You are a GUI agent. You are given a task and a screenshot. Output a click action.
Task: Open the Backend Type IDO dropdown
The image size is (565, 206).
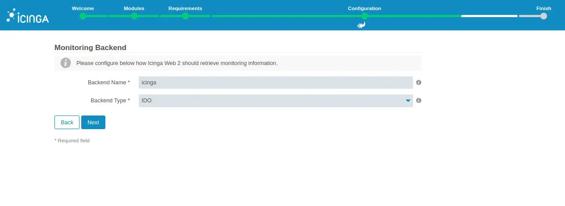(x=276, y=101)
